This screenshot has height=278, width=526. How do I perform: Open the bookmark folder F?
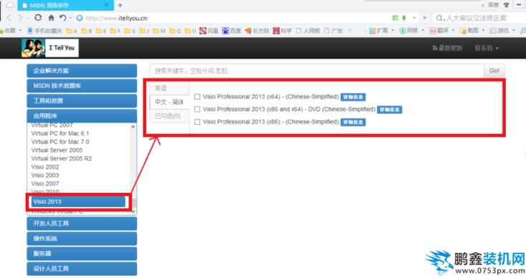pyautogui.click(x=115, y=31)
